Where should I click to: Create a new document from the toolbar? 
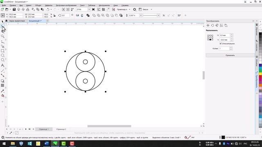coord(2,9)
